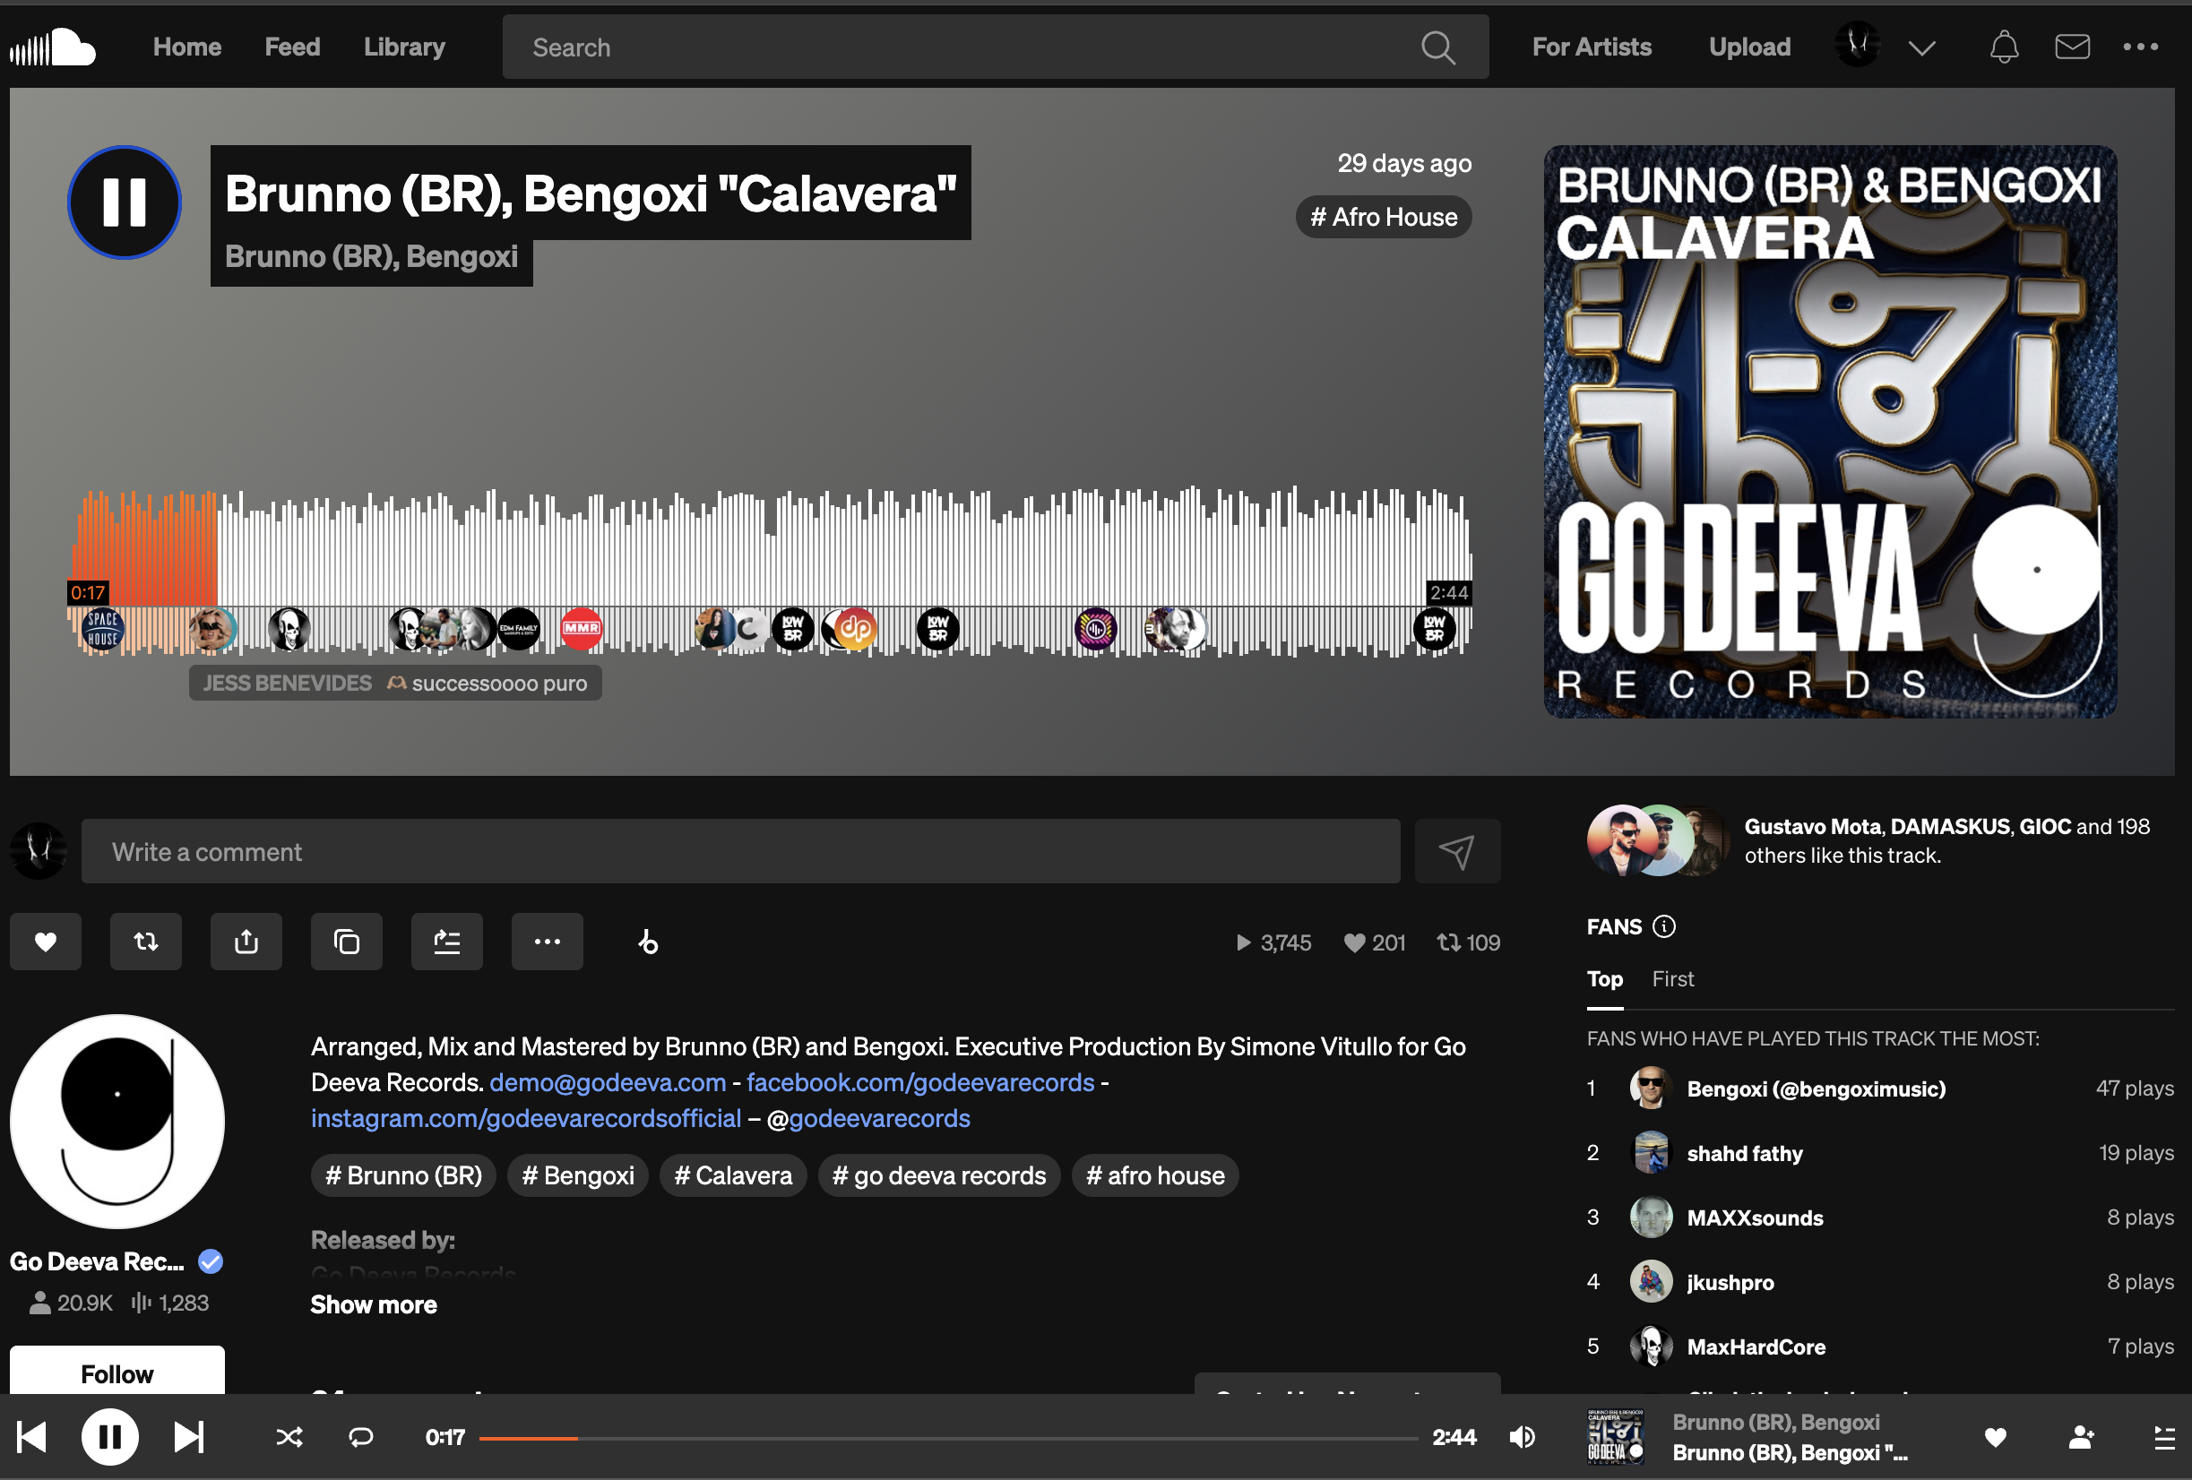
Task: Focus the Search field
Action: tap(995, 47)
